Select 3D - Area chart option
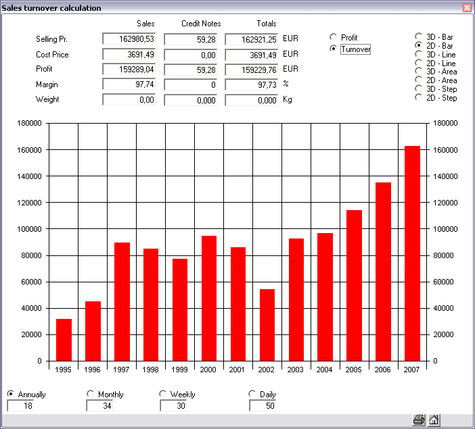475x429 pixels. 418,72
